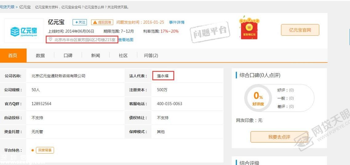350x165 pixels.
Task: Click the 期限范围 7~12月 text
Action: click(x=119, y=31)
